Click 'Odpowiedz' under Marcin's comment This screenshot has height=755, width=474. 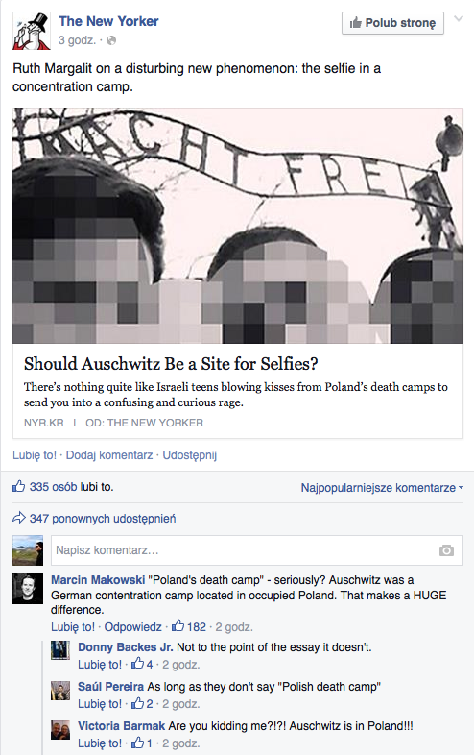tap(132, 627)
